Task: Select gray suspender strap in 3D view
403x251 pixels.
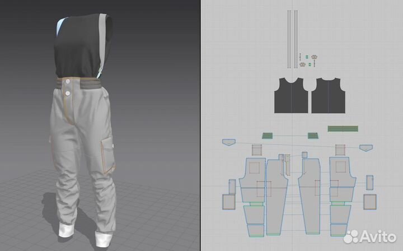Action: pyautogui.click(x=103, y=44)
